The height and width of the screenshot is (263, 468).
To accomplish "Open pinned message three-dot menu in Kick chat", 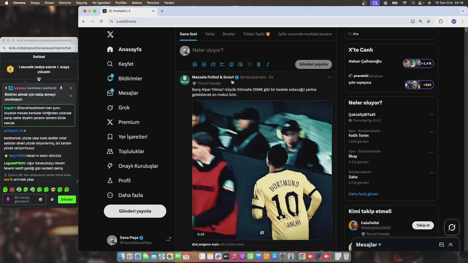I will (71, 88).
